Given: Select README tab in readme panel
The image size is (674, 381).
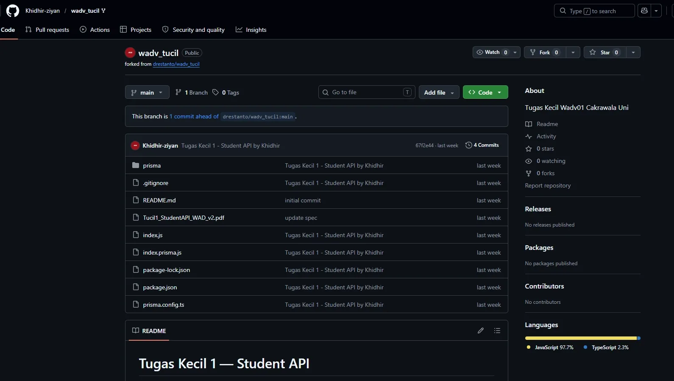Looking at the screenshot, I should pyautogui.click(x=149, y=331).
